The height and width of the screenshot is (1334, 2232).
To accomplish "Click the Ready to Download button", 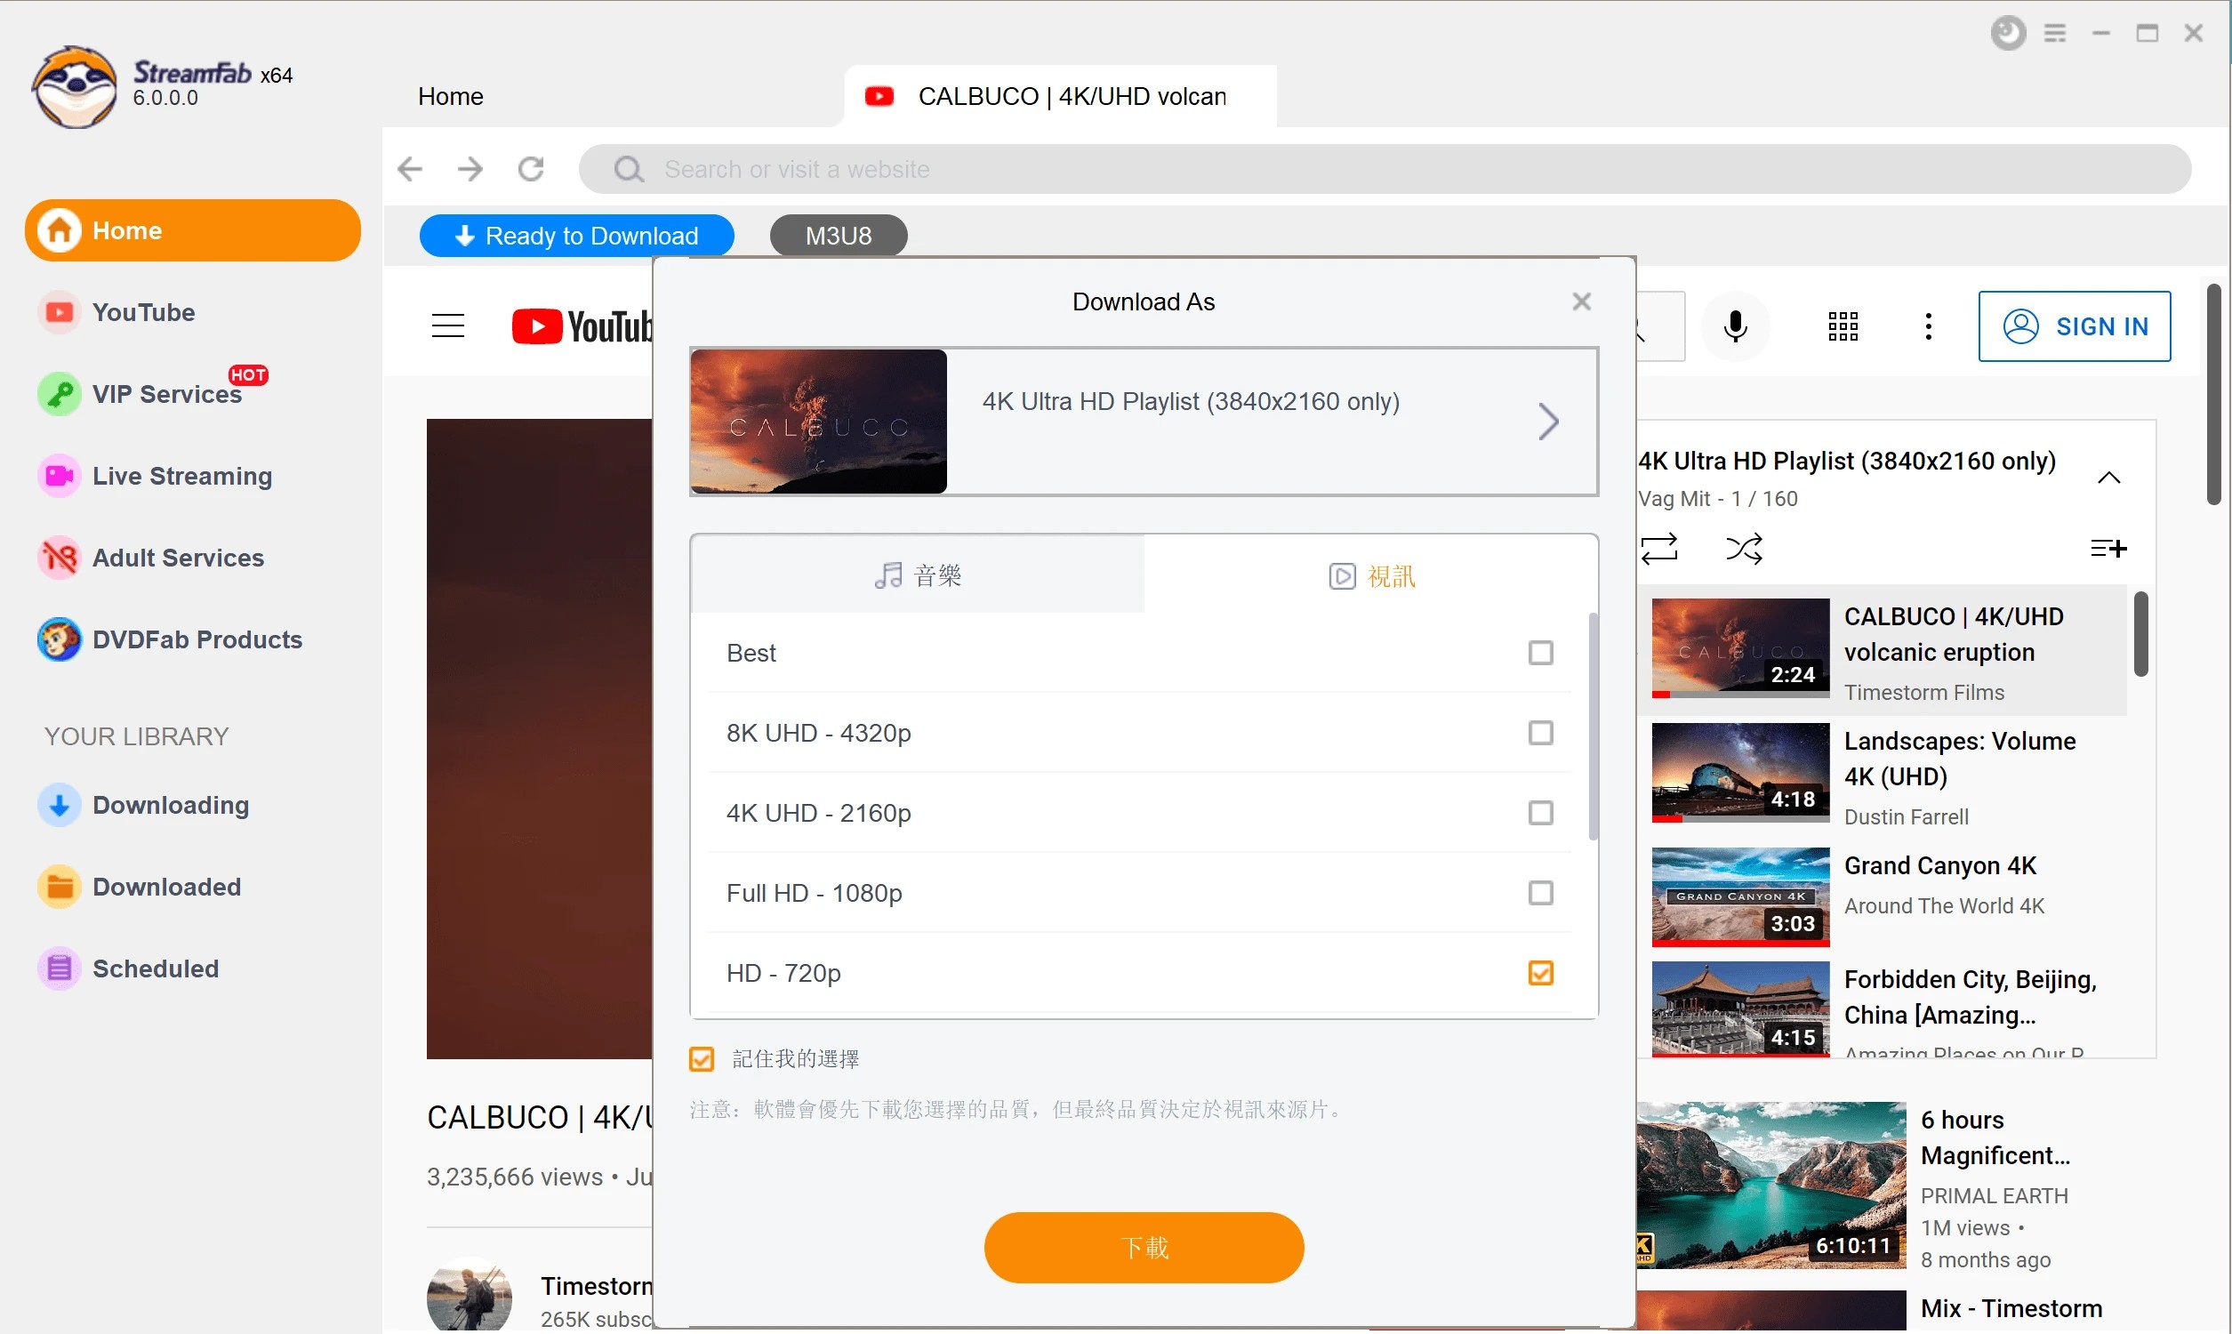I will 576,235.
